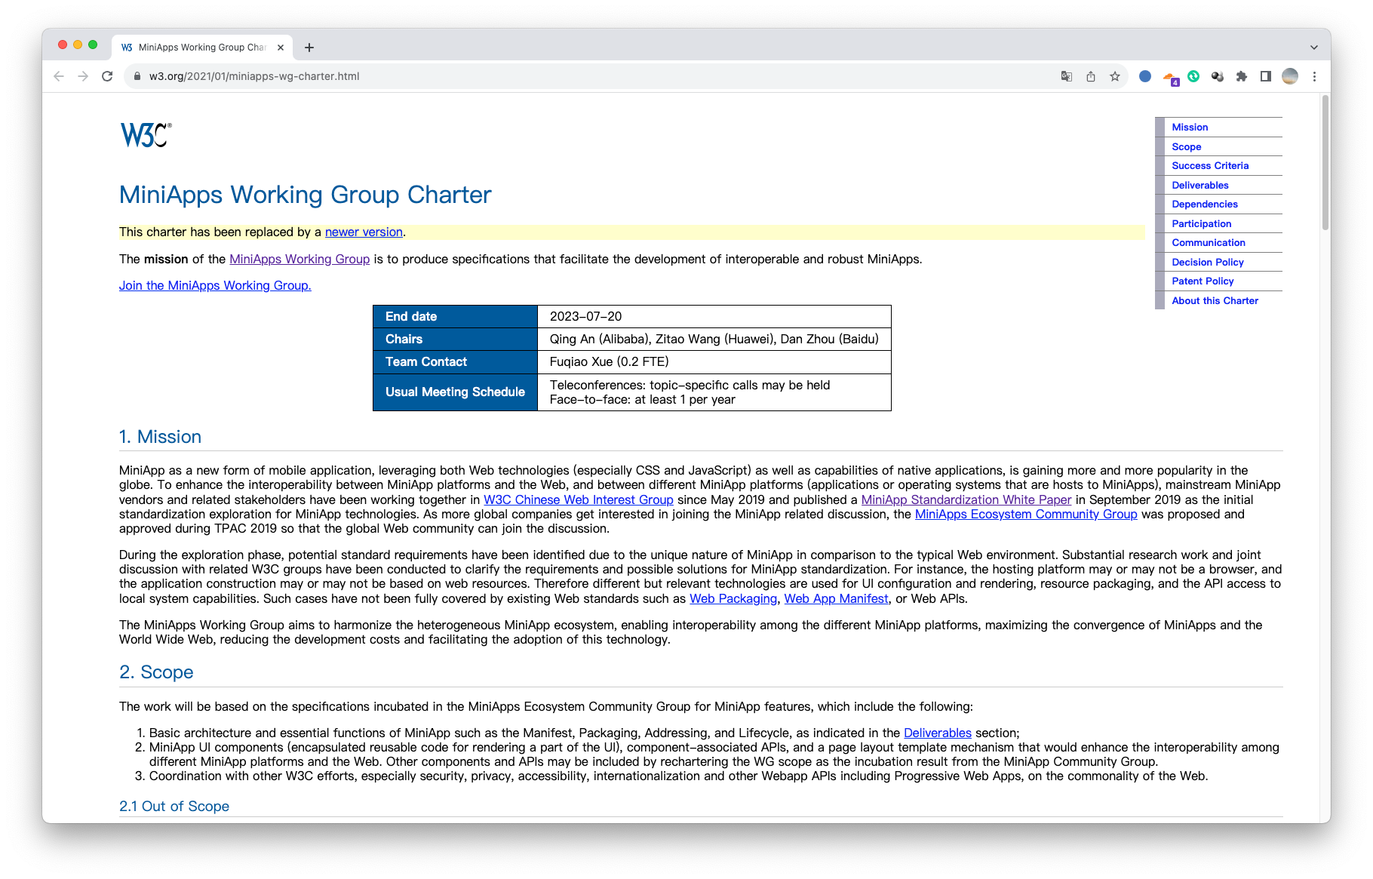This screenshot has width=1373, height=879.
Task: Open the puzzle-piece Extensions menu
Action: tap(1242, 76)
